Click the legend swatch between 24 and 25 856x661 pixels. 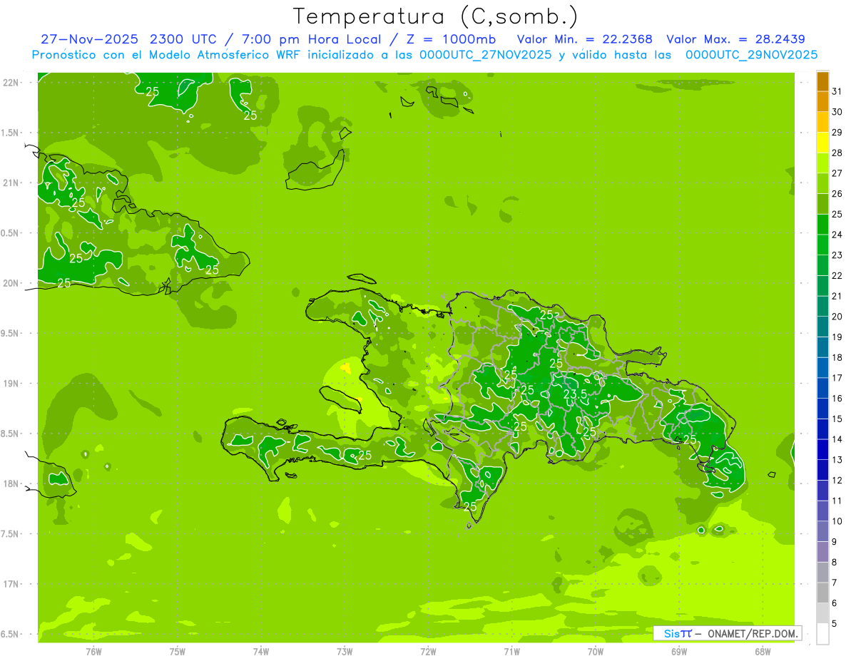tap(822, 225)
